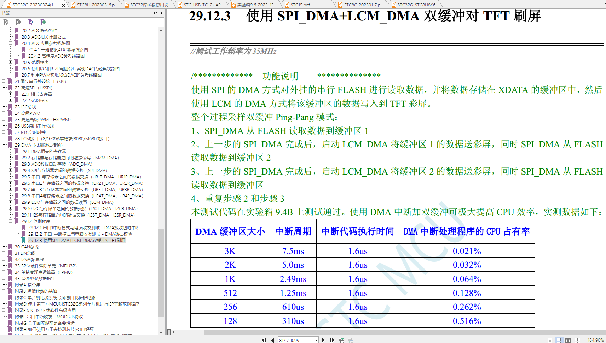Screen dimensions: 606x343
Task: Toggle facing two-page view mode
Action: point(568,340)
